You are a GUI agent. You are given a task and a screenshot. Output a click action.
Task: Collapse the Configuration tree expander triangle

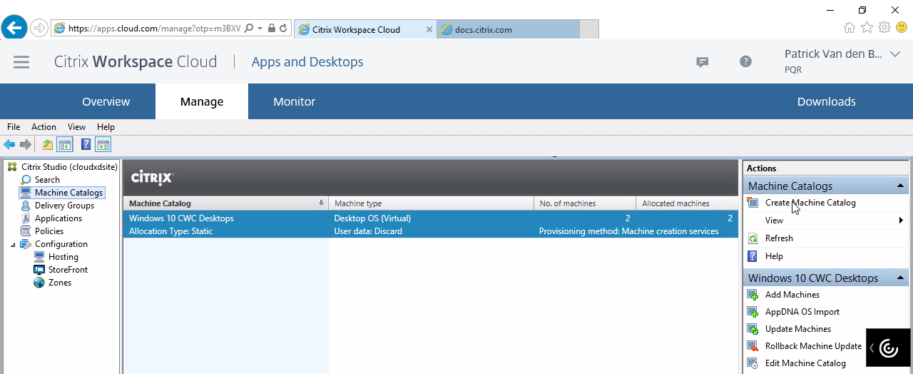13,245
